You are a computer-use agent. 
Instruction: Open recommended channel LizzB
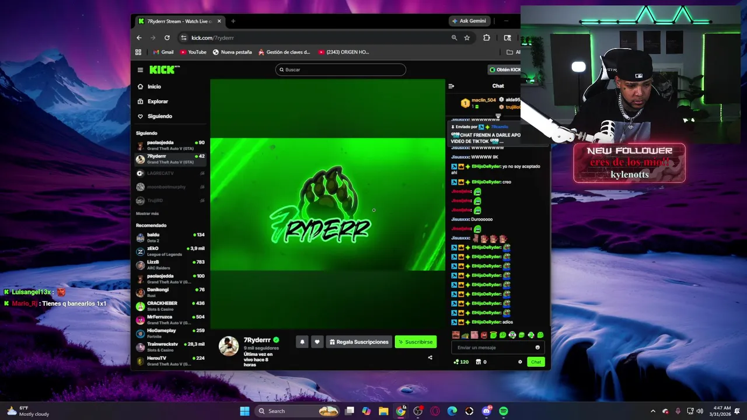tap(170, 265)
